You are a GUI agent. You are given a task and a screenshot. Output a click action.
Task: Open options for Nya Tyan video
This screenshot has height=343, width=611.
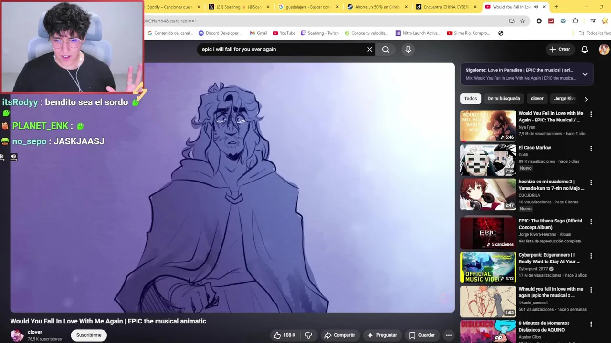coord(591,114)
